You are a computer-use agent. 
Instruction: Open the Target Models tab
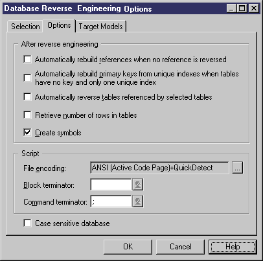[101, 27]
